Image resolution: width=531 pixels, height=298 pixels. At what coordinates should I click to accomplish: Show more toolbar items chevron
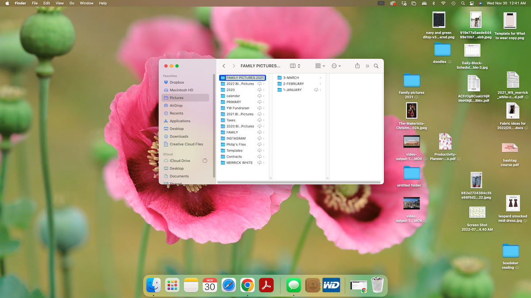point(367,66)
